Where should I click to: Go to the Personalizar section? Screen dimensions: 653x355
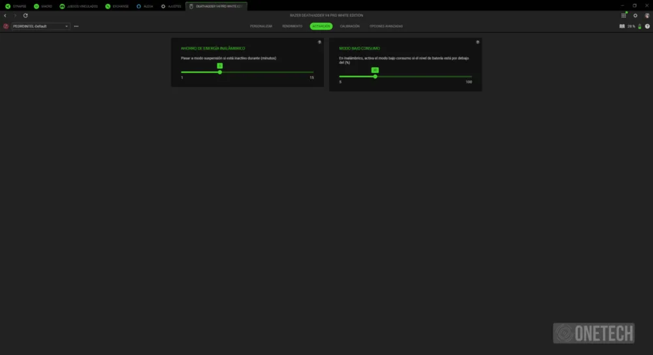click(261, 26)
